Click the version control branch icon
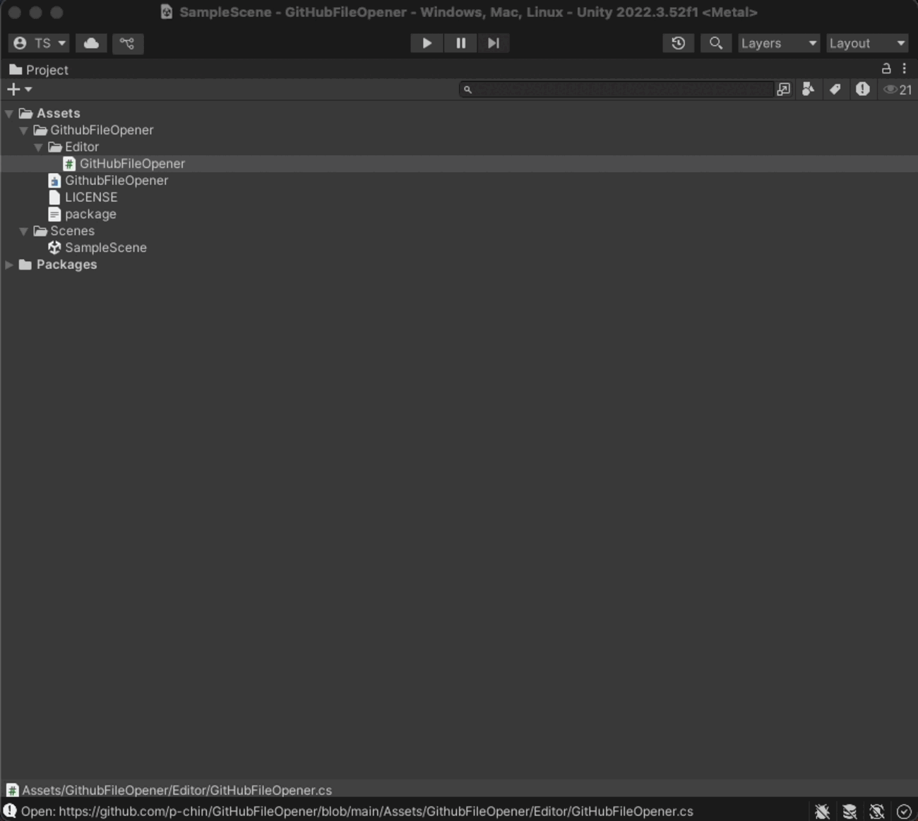The image size is (918, 821). [x=127, y=43]
